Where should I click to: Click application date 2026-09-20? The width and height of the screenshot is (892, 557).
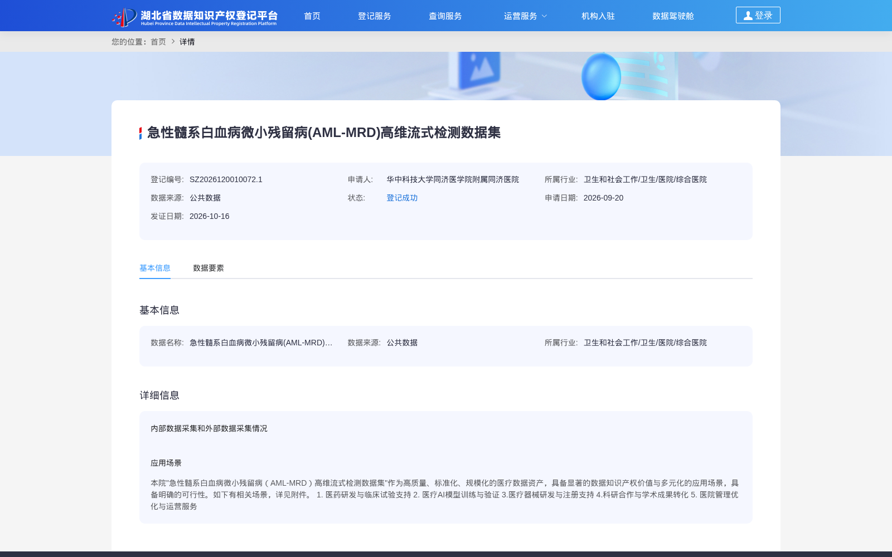[603, 198]
